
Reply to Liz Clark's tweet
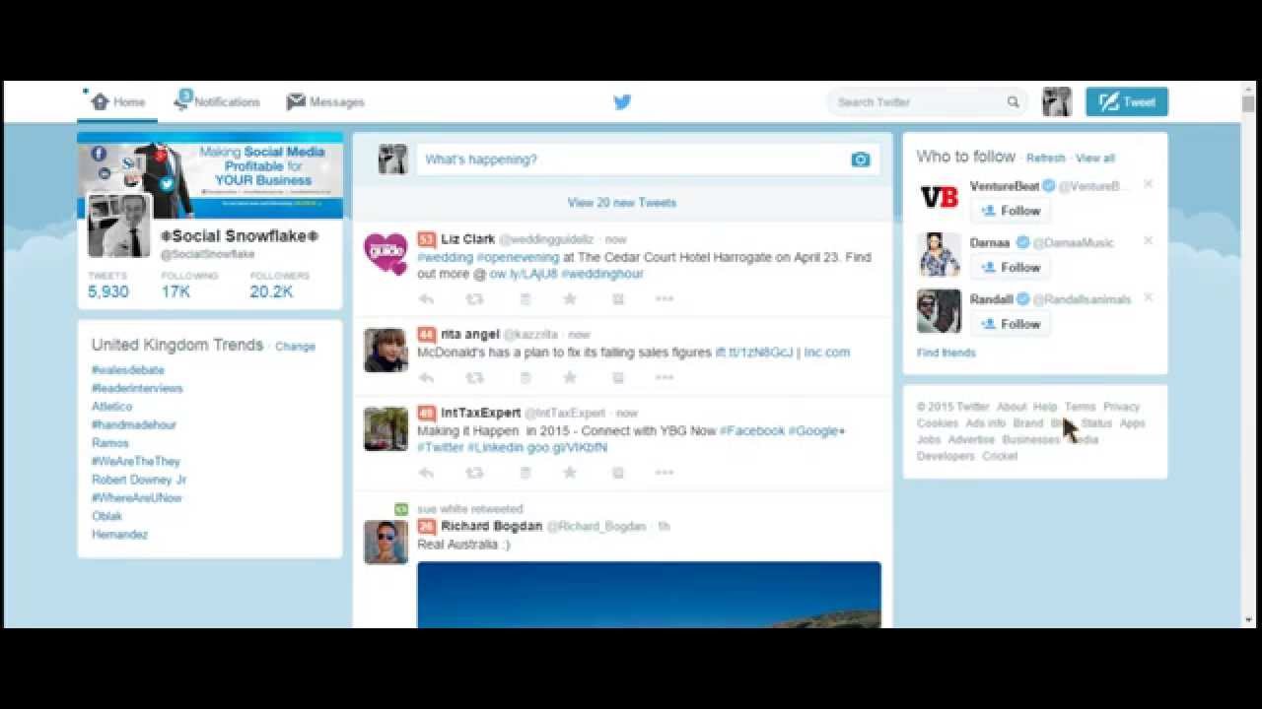pos(426,298)
